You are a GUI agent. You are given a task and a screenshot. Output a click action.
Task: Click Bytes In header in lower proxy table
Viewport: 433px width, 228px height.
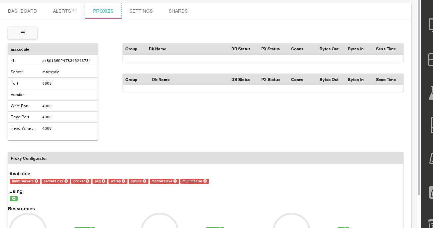[355, 80]
